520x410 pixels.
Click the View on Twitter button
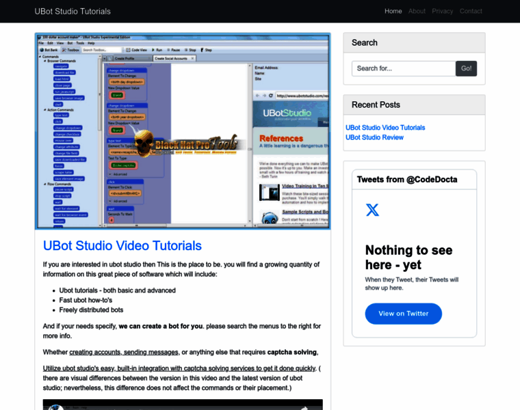point(403,314)
